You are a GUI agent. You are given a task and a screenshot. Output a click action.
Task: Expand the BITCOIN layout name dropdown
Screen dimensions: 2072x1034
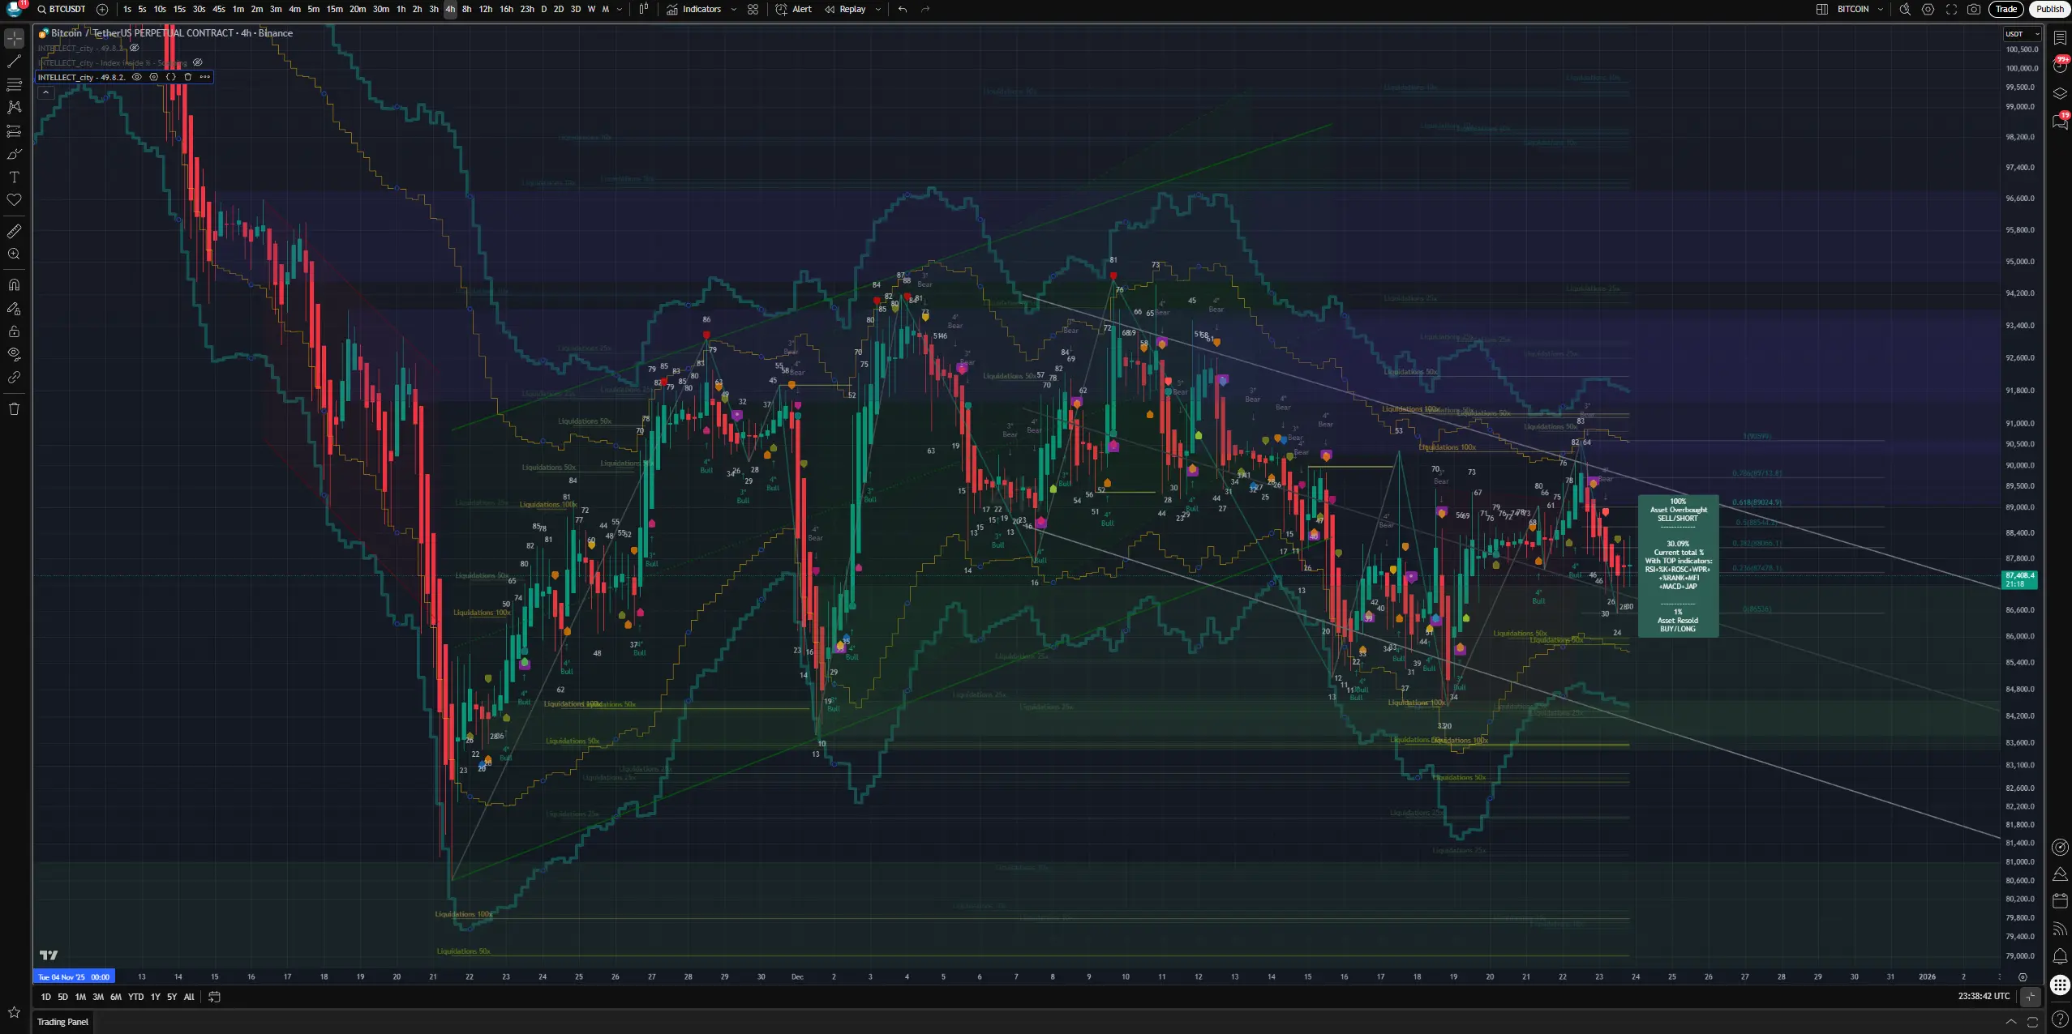coord(1880,10)
